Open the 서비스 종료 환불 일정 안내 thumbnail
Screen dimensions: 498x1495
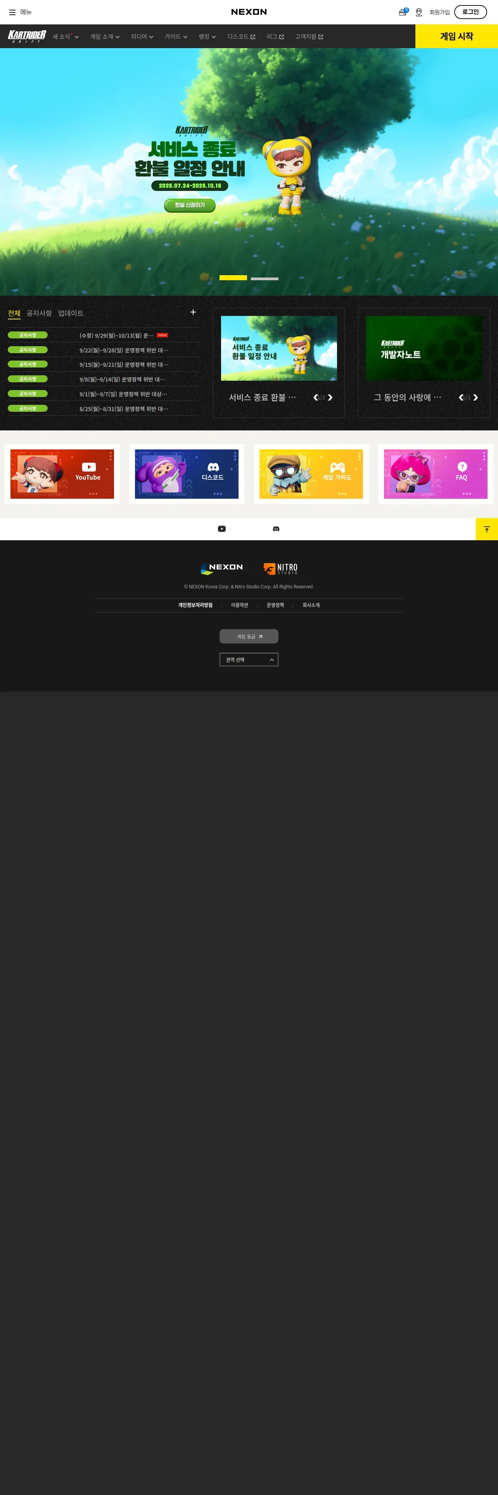point(279,348)
